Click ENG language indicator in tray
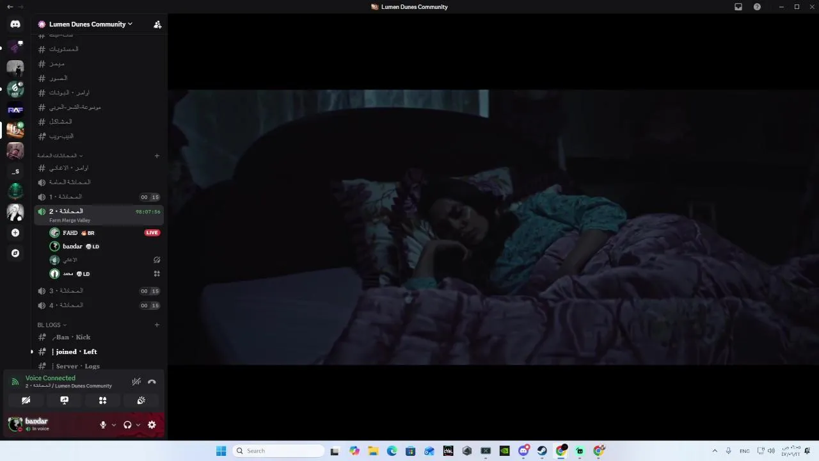The height and width of the screenshot is (461, 819). (x=745, y=451)
